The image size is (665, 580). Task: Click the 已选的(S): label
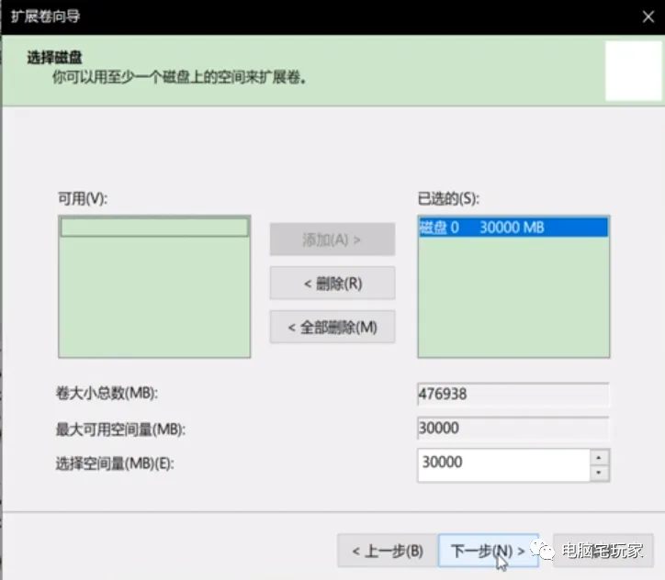[x=449, y=198]
